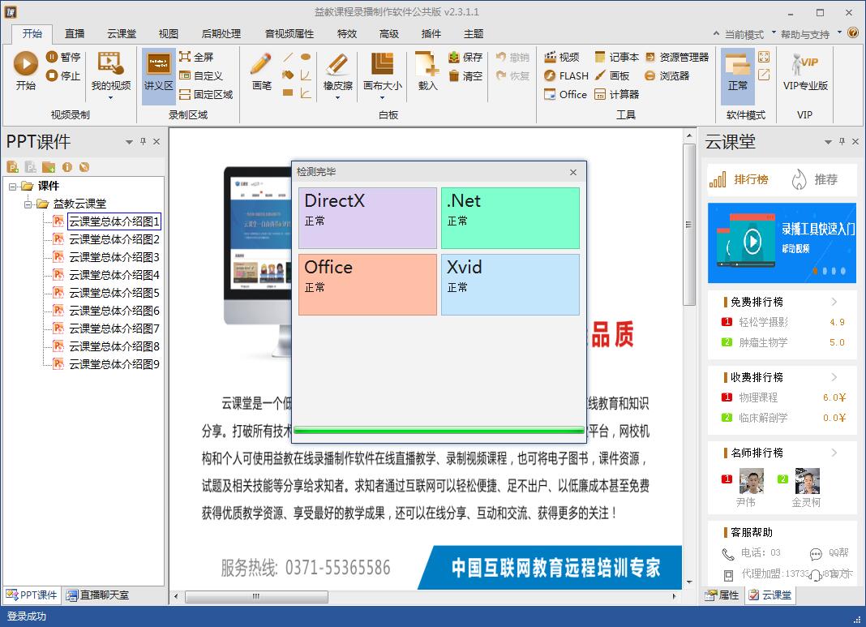Open 帮助与支持 dropdown menu

tap(811, 34)
